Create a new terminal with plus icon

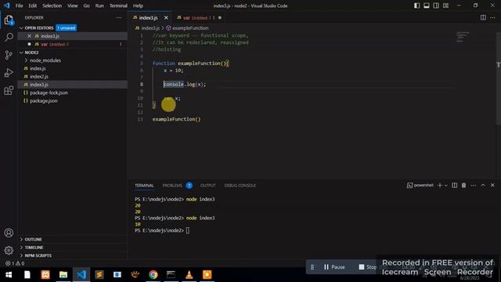[440, 186]
